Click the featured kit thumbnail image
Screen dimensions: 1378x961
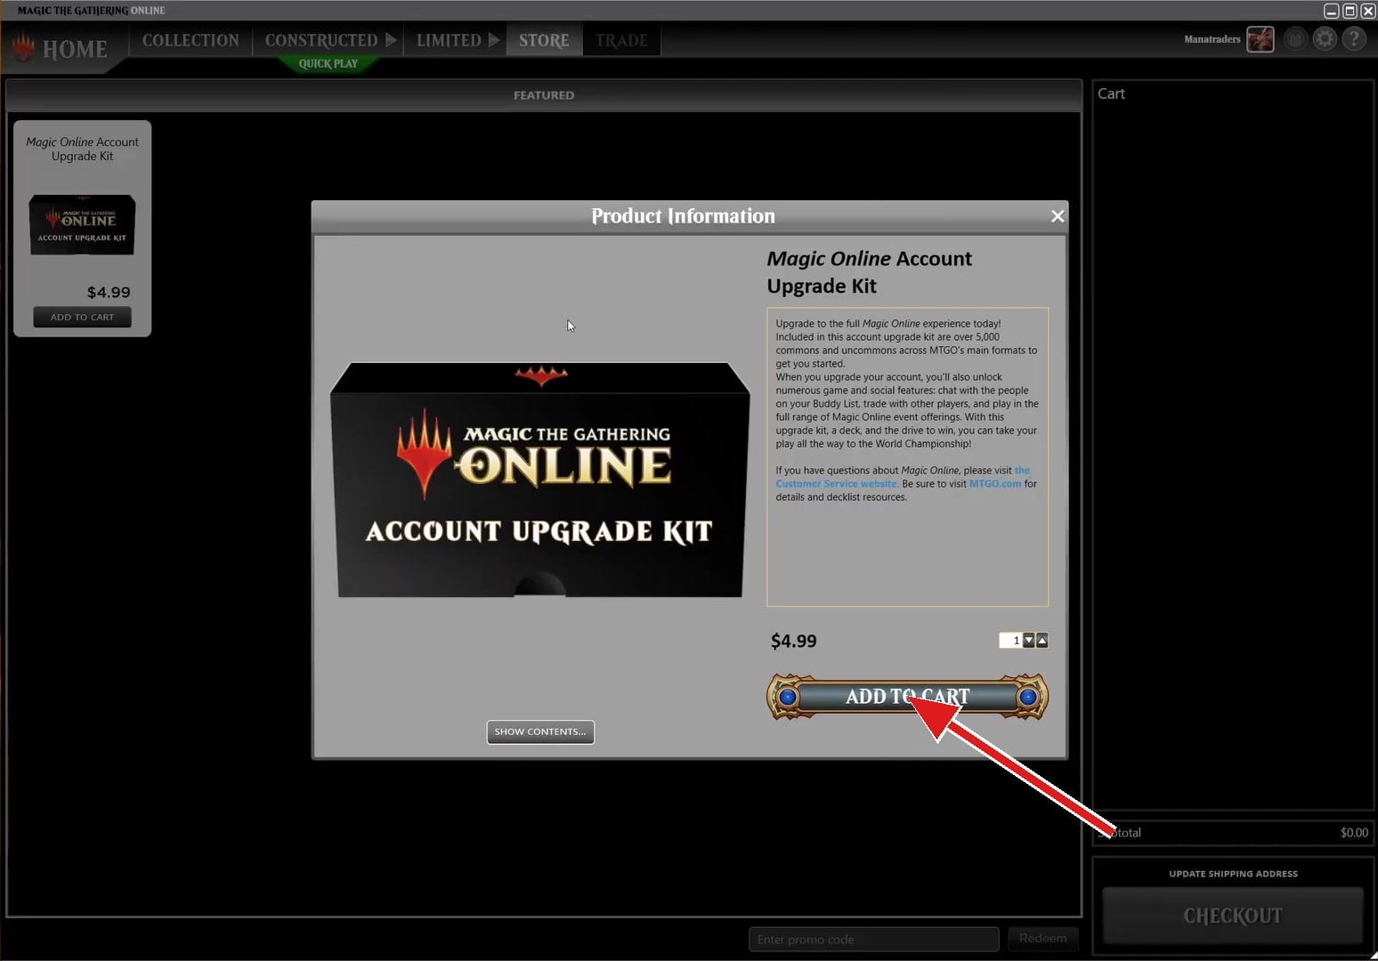point(82,225)
